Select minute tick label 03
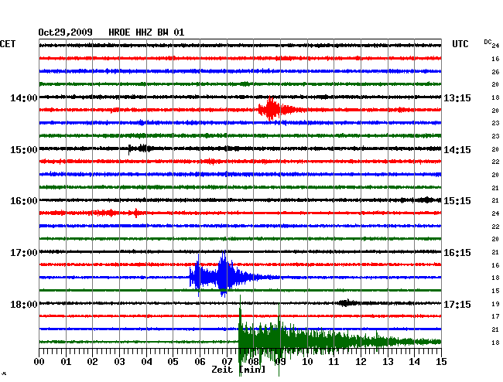The image size is (503, 382). pyautogui.click(x=119, y=362)
